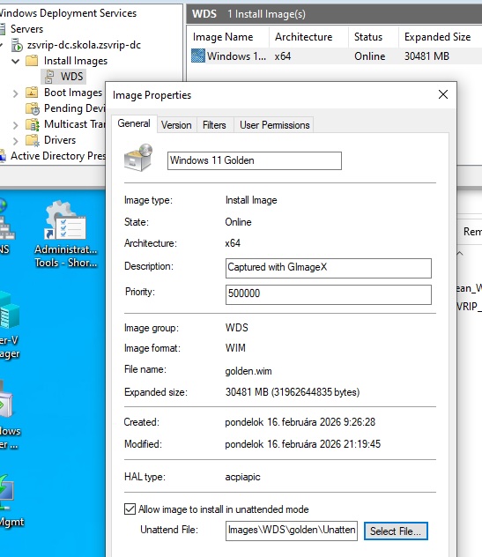
Task: Close the Image Properties dialog
Action: [x=443, y=94]
